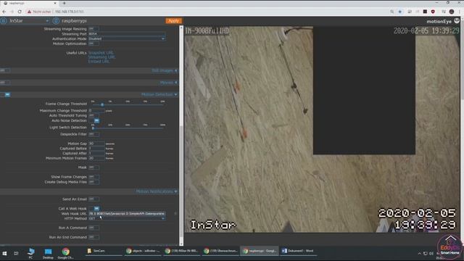Click the Maximum Change Threshold input field
Image resolution: width=464 pixels, height=261 pixels.
pyautogui.click(x=96, y=111)
